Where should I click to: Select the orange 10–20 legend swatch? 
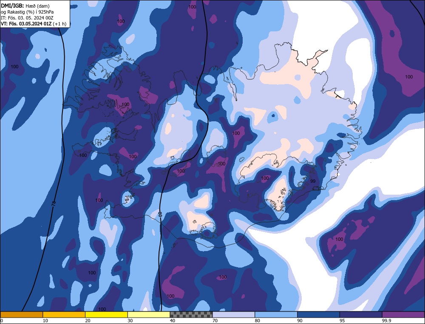(x=64, y=314)
